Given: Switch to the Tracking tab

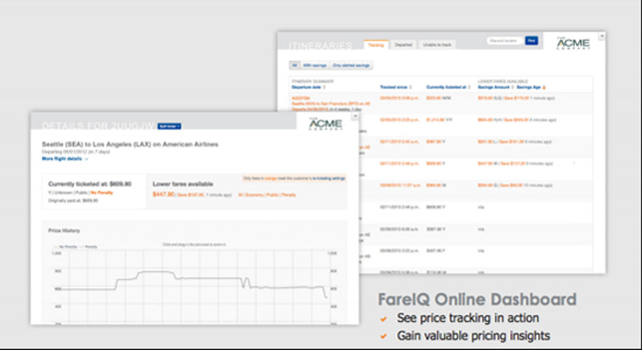Looking at the screenshot, I should point(376,45).
